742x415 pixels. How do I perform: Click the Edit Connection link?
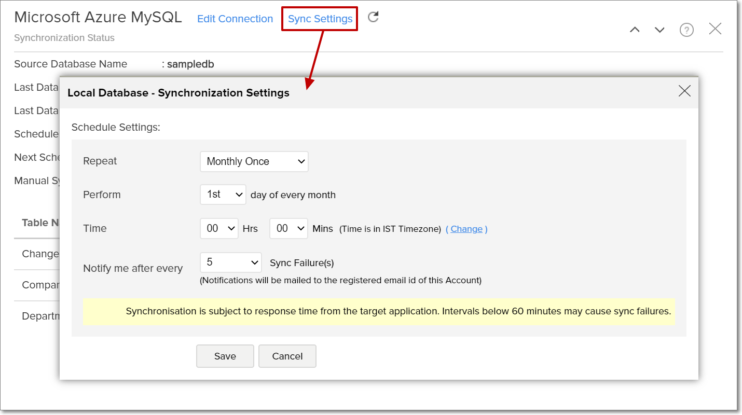(x=235, y=19)
